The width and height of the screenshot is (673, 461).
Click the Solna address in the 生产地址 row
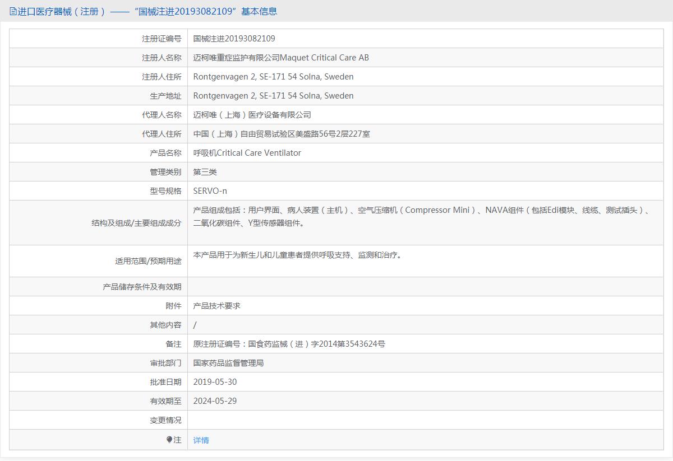point(274,96)
